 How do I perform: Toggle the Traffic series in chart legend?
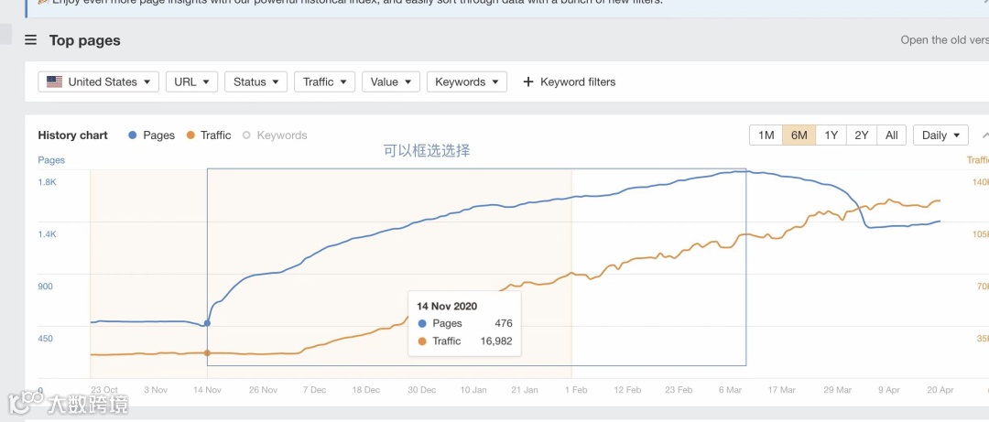click(x=209, y=135)
